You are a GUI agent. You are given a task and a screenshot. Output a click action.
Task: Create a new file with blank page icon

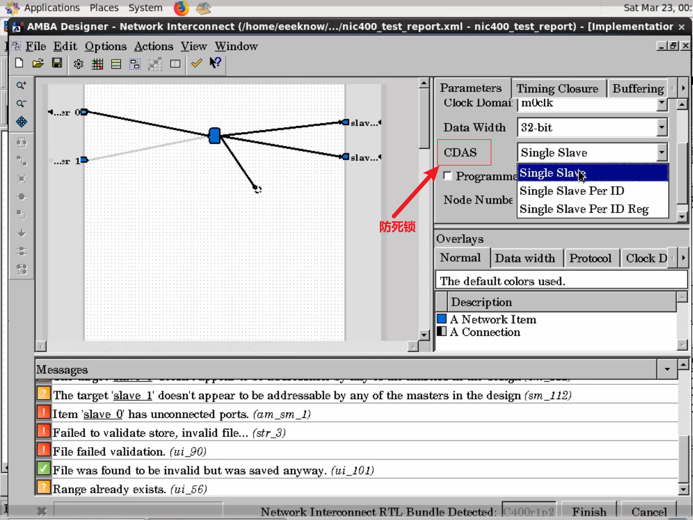19,63
